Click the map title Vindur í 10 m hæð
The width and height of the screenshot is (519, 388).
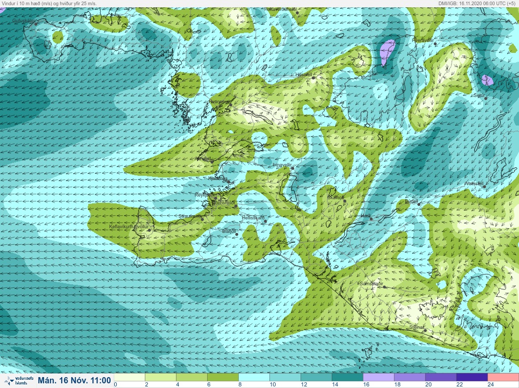49,3
